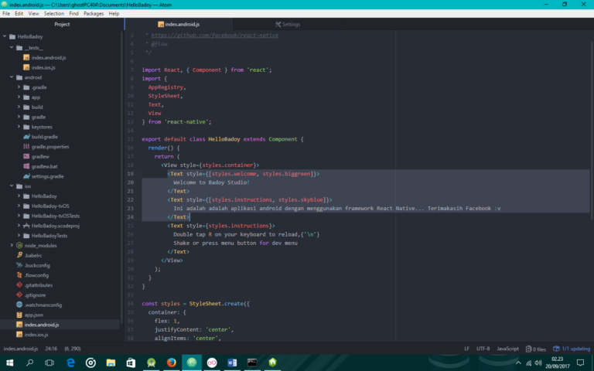The image size is (594, 371).
Task: Switch to the Settings tab
Action: [287, 25]
